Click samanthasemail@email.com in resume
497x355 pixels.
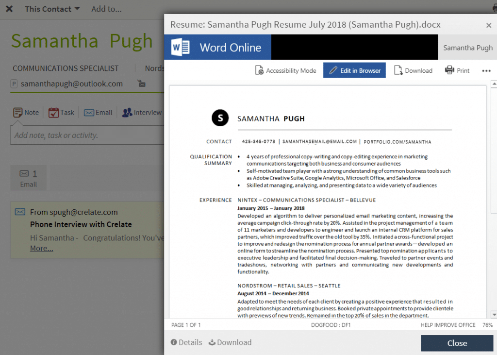(x=319, y=141)
